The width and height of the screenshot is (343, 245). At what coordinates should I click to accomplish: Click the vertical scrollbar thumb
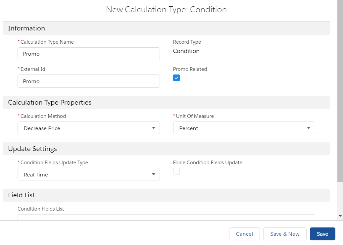pos(340,89)
